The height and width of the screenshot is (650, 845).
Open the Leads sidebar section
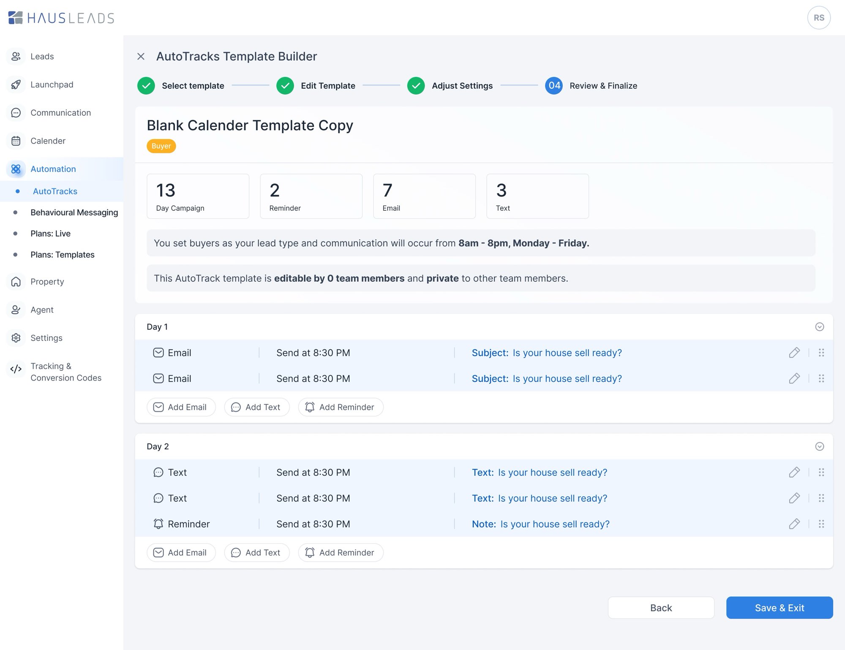pos(42,56)
